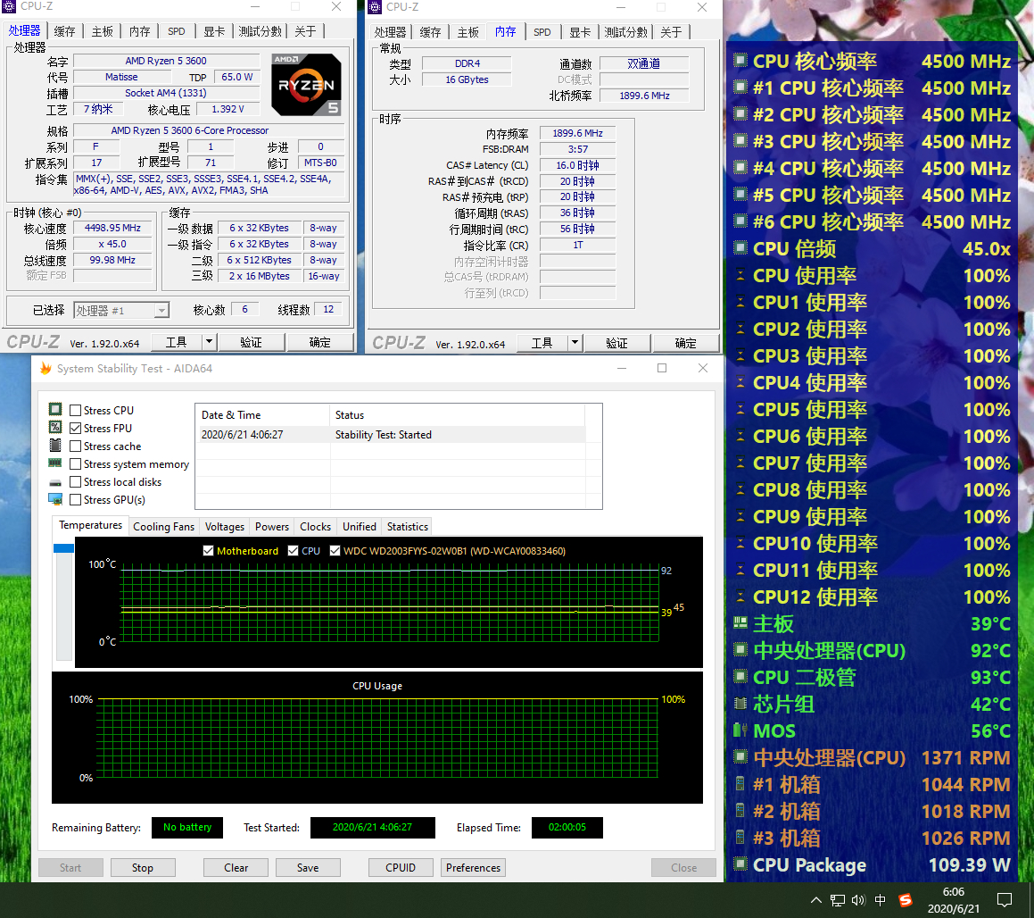The image size is (1034, 918).
Task: Click the Sogou input method tray icon
Action: pos(906,900)
